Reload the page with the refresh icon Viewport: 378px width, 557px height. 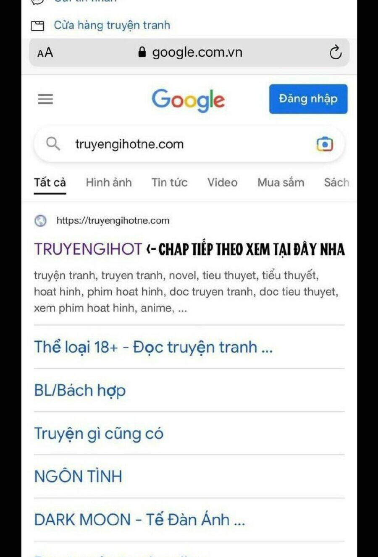[335, 52]
